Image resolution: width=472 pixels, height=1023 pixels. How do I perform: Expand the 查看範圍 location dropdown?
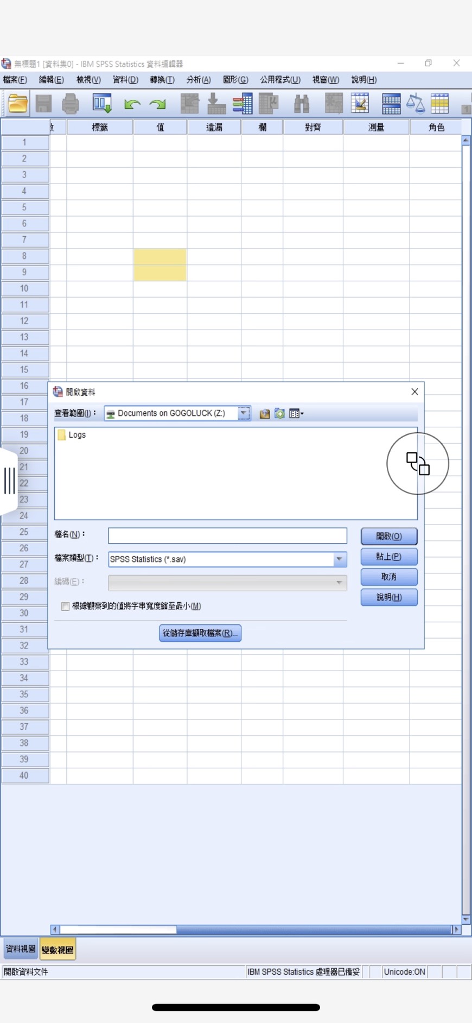pyautogui.click(x=244, y=413)
